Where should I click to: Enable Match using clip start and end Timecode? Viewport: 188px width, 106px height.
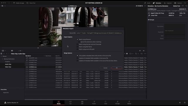tap(77, 44)
